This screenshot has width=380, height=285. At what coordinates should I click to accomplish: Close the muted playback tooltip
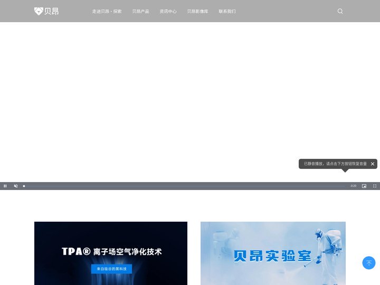(x=373, y=164)
